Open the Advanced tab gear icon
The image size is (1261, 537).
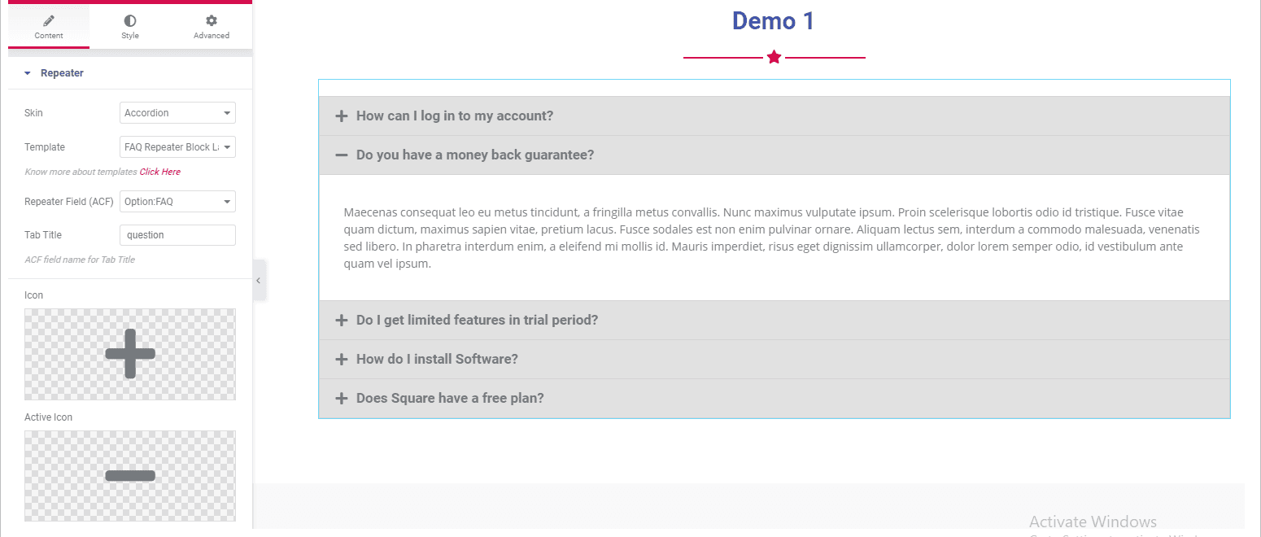212,20
